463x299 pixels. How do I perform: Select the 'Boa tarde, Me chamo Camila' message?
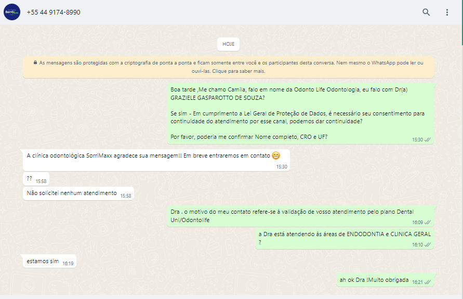coord(300,114)
